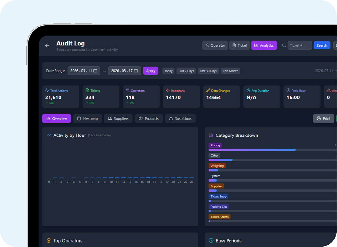This screenshot has height=247, width=337.
Task: Click the Important lightning bolt icon
Action: click(x=168, y=90)
